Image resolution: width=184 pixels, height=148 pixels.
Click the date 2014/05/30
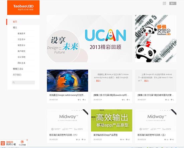click(x=54, y=139)
